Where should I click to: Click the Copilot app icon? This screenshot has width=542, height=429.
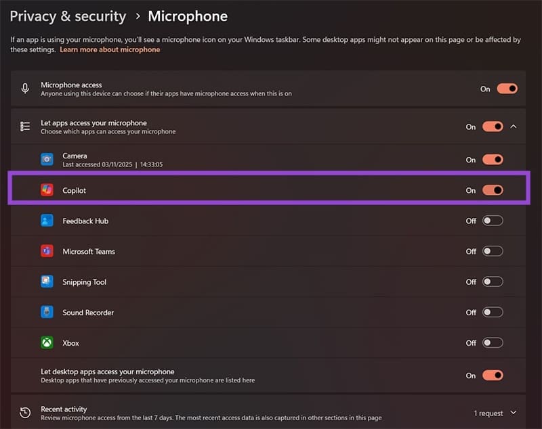pos(47,191)
